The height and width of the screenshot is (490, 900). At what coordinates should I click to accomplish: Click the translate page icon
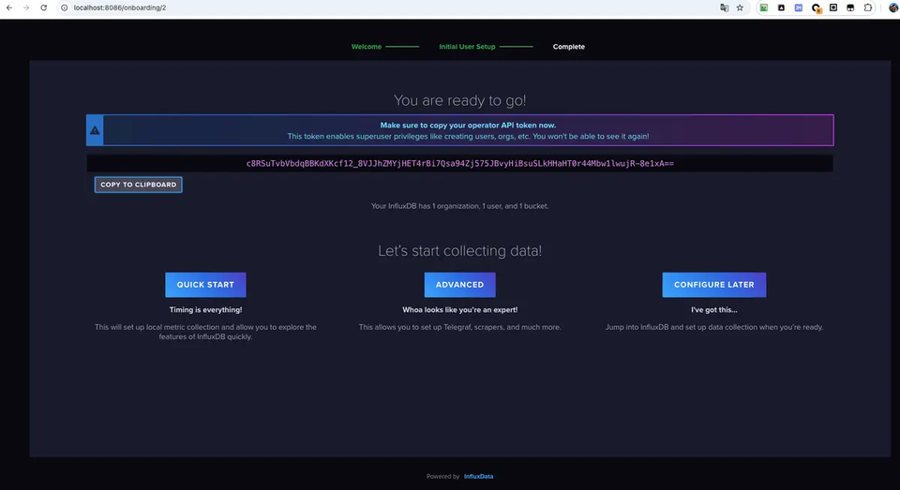[725, 7]
